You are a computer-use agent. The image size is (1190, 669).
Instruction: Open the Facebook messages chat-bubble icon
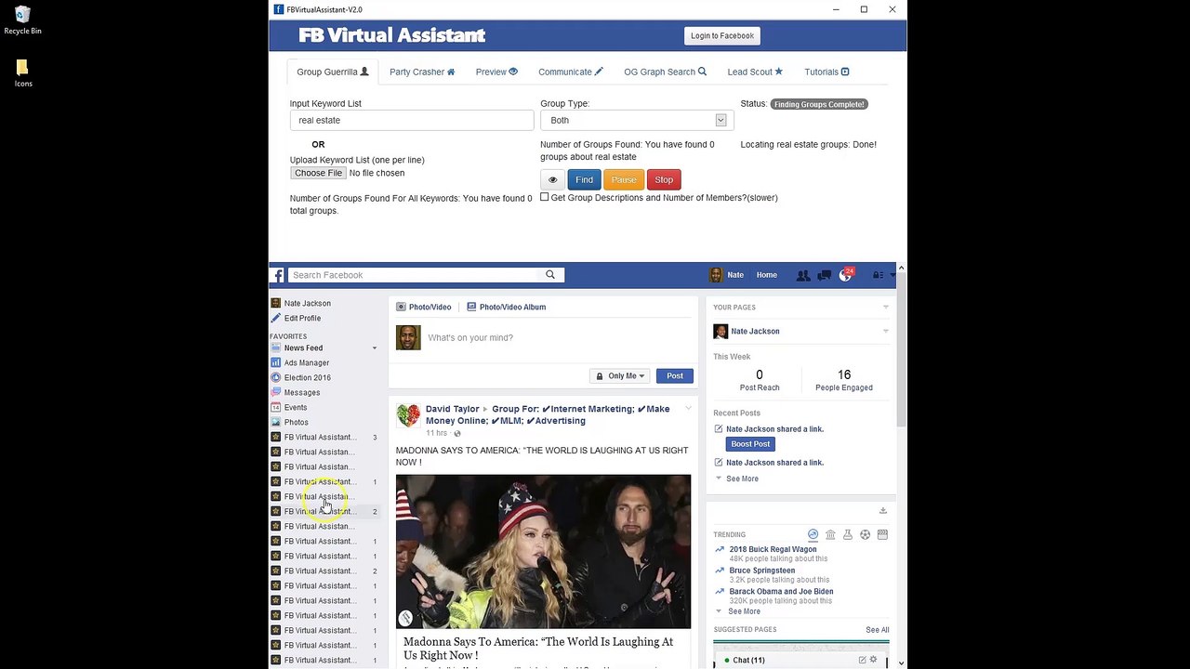pos(824,275)
